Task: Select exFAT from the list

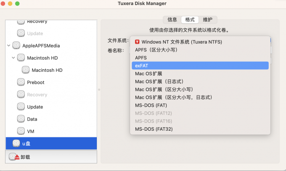Action: click(x=200, y=66)
